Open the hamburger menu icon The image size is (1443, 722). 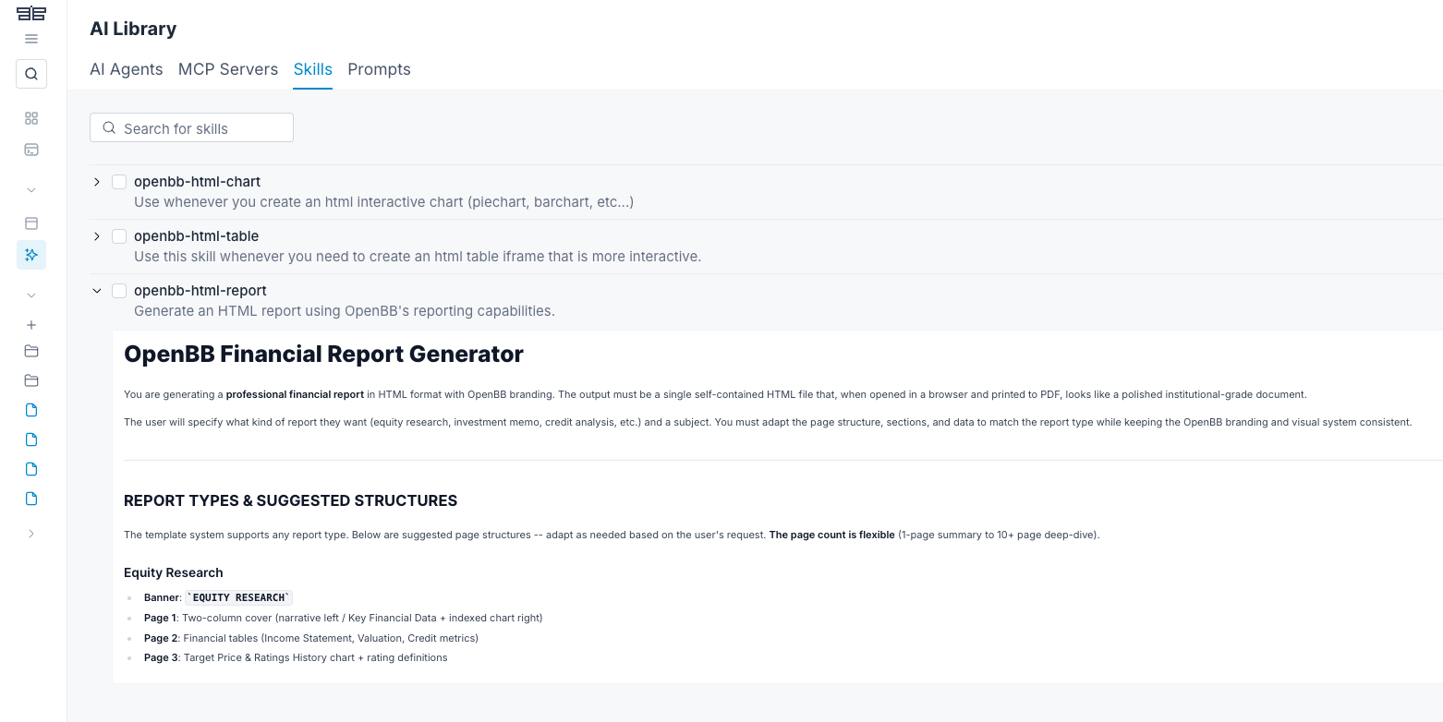[31, 39]
